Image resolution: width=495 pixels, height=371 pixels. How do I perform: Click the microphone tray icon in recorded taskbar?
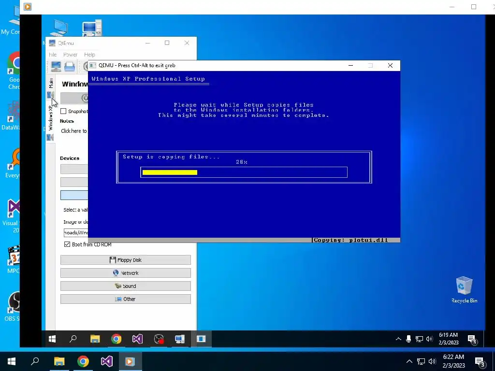point(408,339)
